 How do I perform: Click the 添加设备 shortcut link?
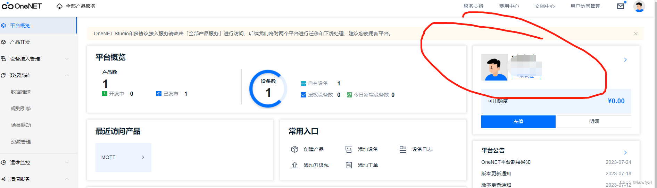(x=368, y=149)
